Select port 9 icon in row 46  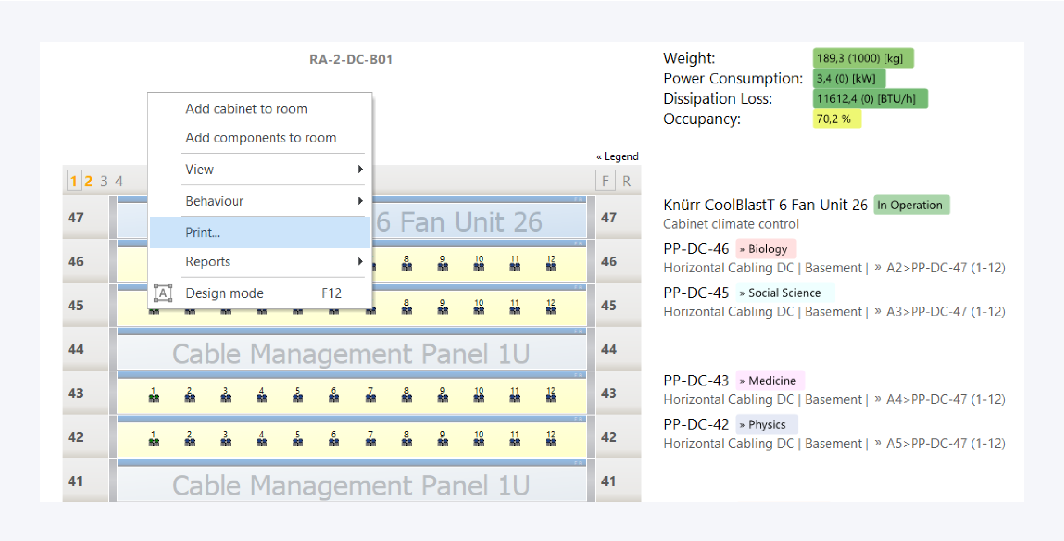[443, 266]
